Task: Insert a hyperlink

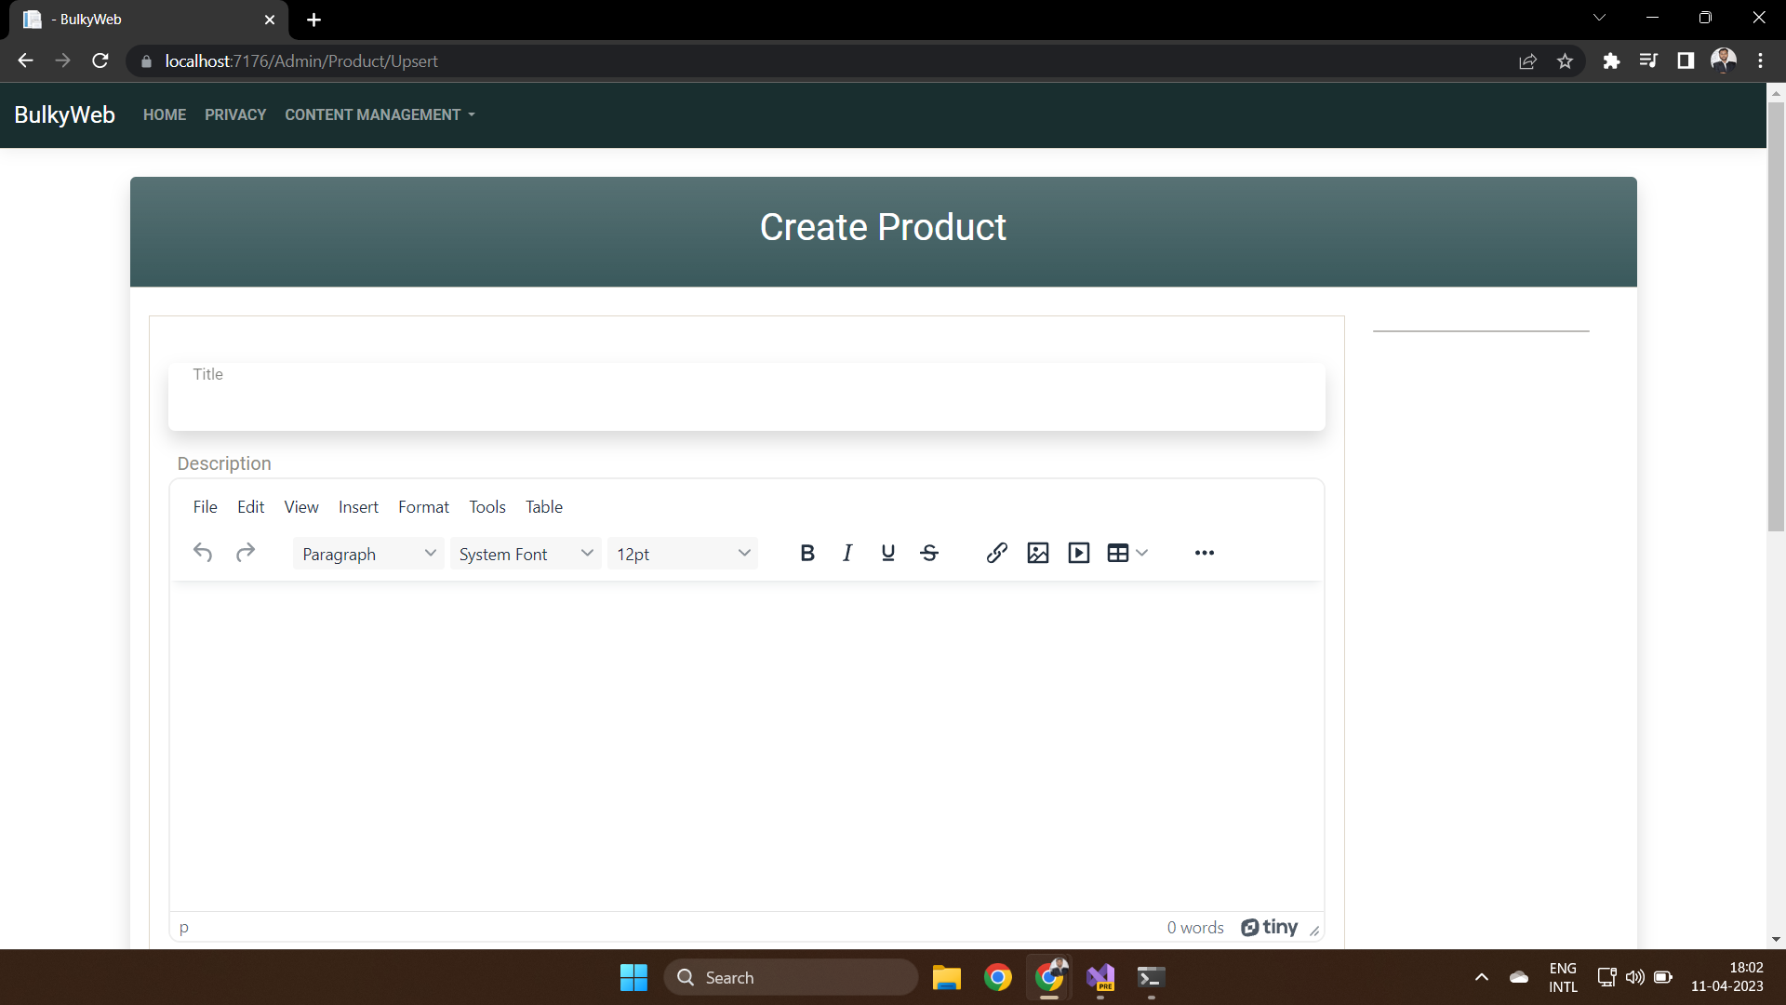Action: pos(996,553)
